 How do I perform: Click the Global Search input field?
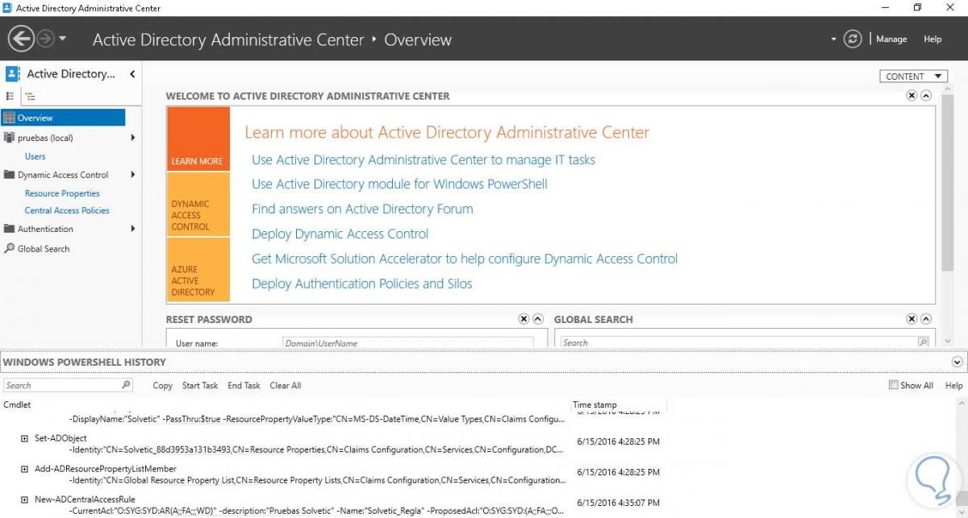pos(739,342)
